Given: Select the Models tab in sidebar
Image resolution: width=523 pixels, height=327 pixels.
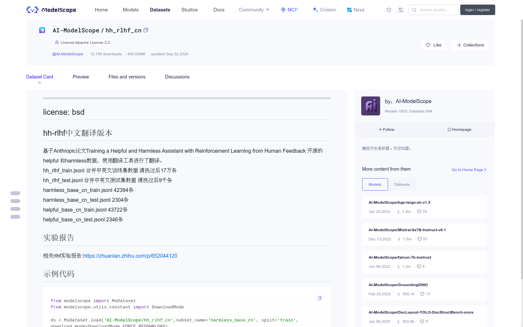Looking at the screenshot, I should pyautogui.click(x=375, y=184).
